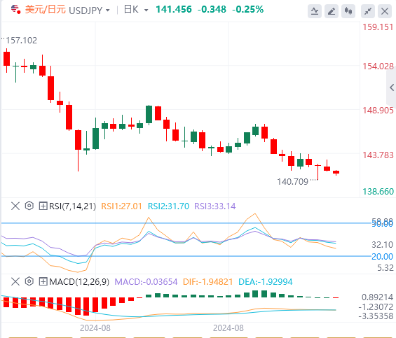Click the 美元/日元 pair name
Image resolution: width=396 pixels, height=338 pixels.
pyautogui.click(x=46, y=10)
